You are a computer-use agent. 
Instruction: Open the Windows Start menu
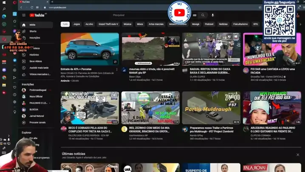(x=4, y=3)
